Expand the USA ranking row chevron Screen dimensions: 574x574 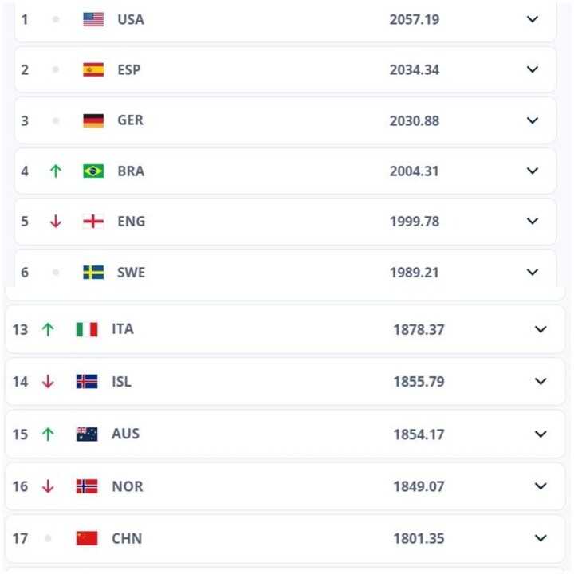[533, 19]
